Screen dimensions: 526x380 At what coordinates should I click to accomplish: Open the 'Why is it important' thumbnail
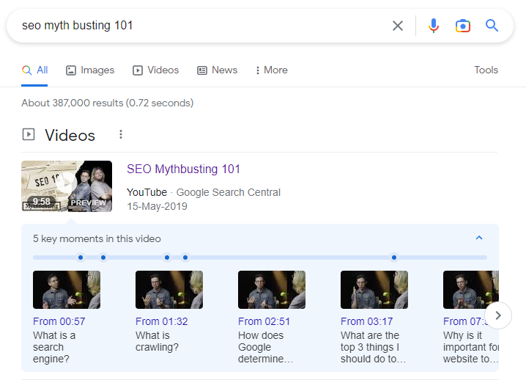point(471,290)
